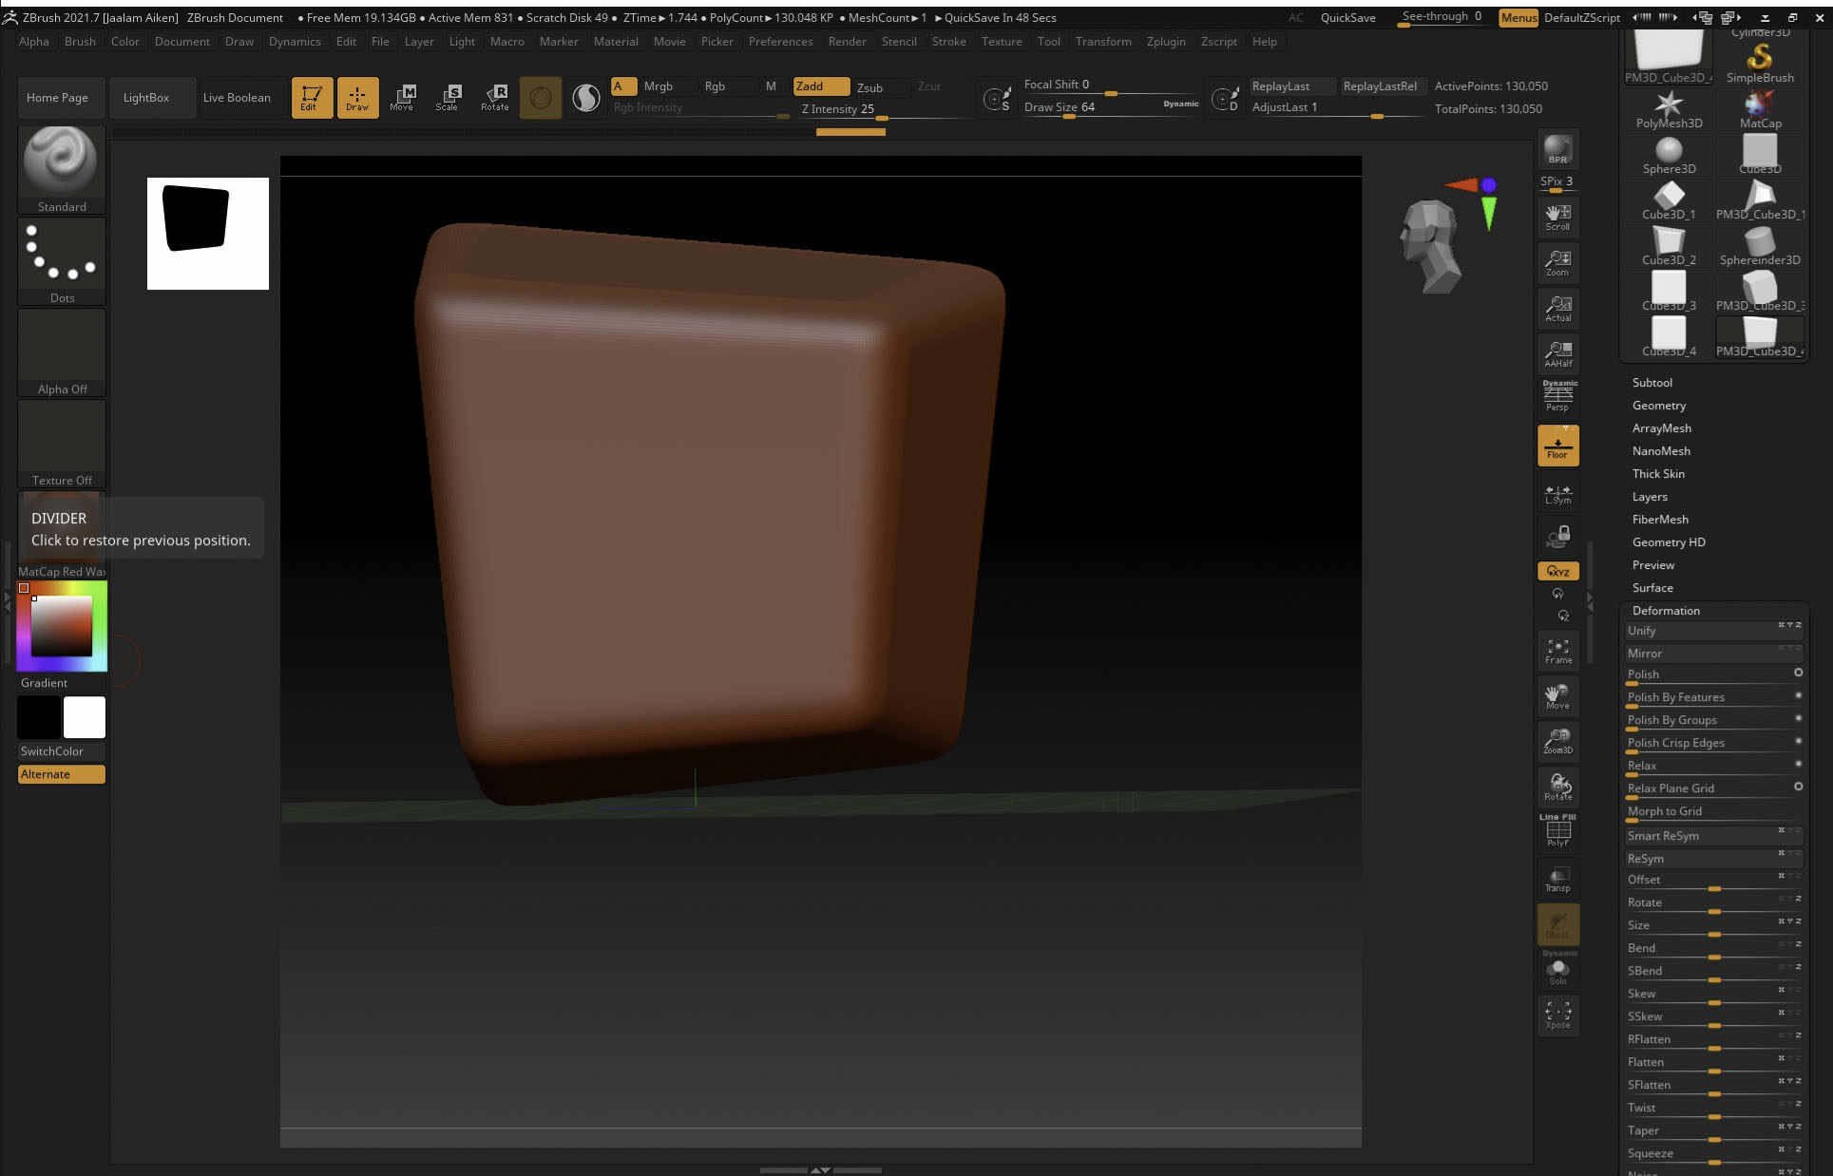Enable Zsub sculpting mode

pos(869,86)
